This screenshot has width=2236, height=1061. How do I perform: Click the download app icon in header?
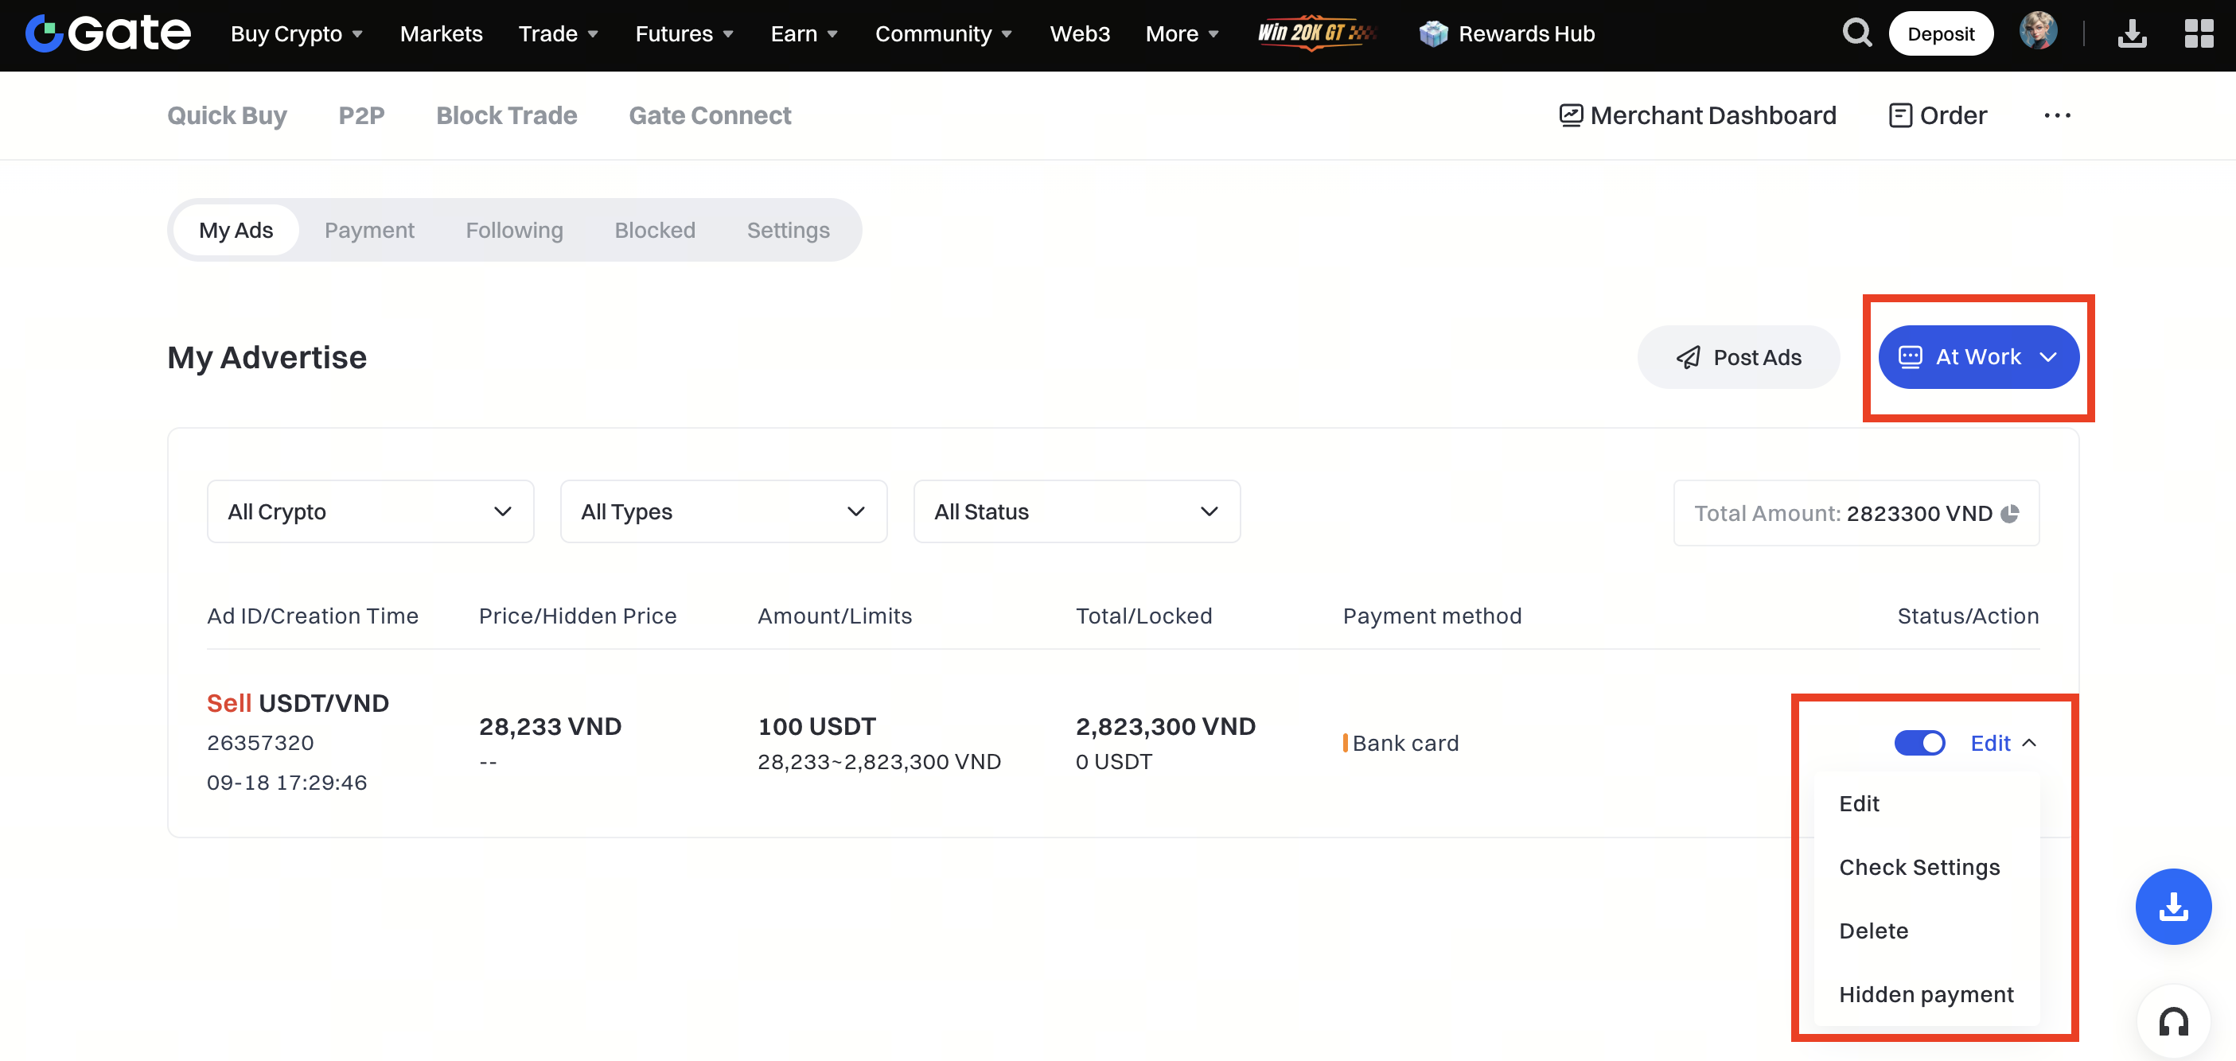[x=2131, y=34]
